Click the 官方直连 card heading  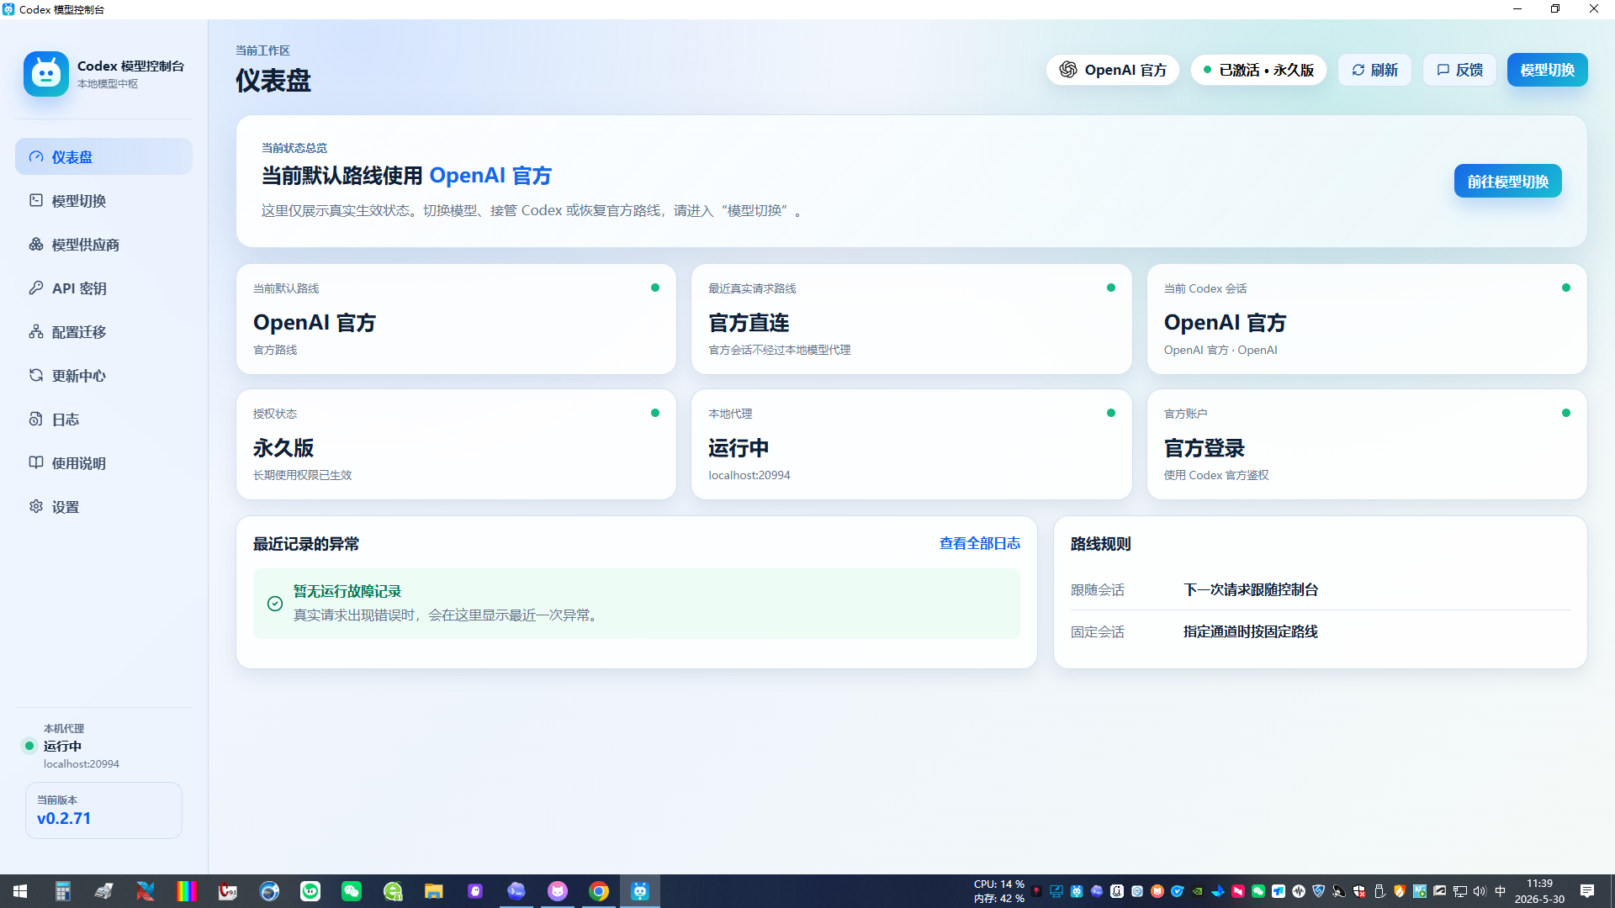[x=749, y=323]
